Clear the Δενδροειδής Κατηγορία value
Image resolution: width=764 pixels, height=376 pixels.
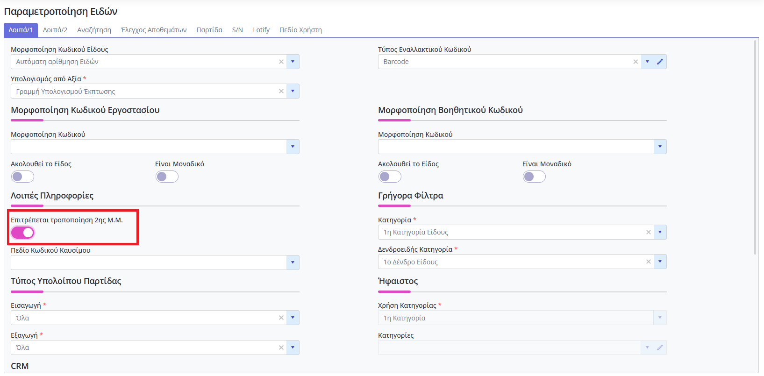click(648, 262)
